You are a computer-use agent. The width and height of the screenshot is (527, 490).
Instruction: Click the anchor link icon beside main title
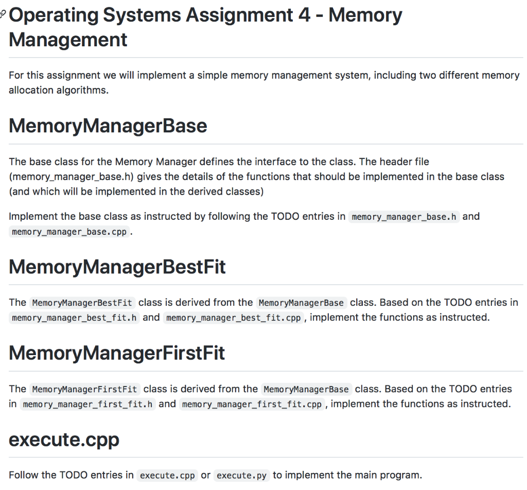coord(3,14)
